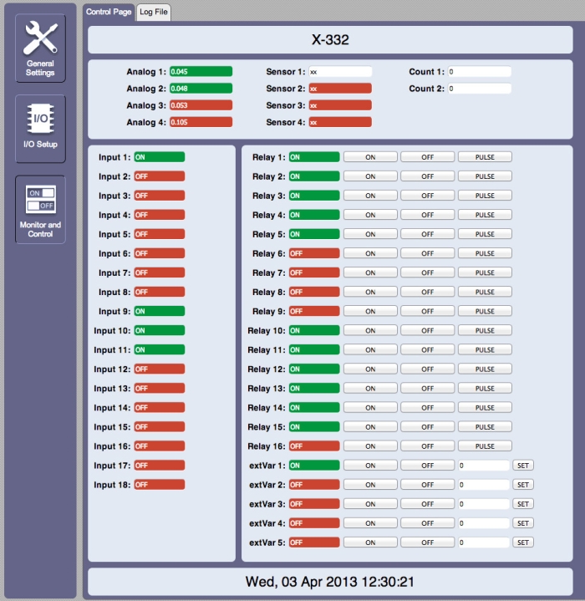Focus the extVar 2 value field
Viewport: 585px width, 601px height.
pyautogui.click(x=484, y=485)
